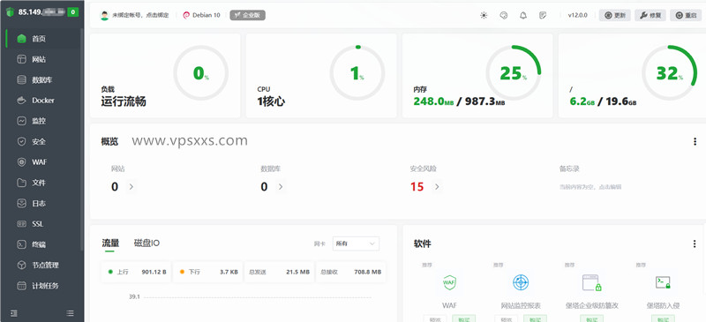Click the user avatar icon
This screenshot has width=706, height=322.
click(x=104, y=15)
